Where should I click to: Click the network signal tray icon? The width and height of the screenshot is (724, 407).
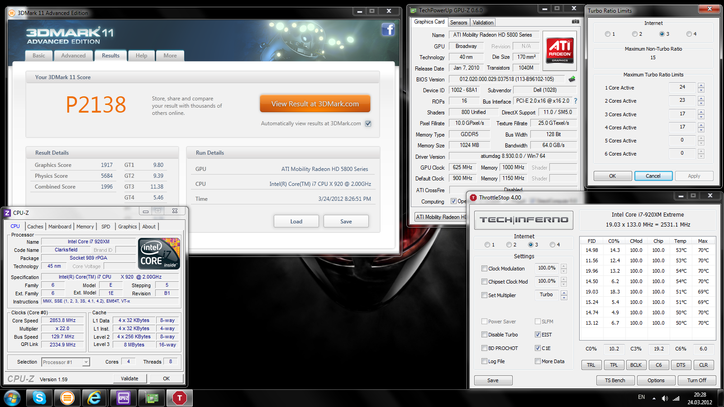pyautogui.click(x=676, y=398)
